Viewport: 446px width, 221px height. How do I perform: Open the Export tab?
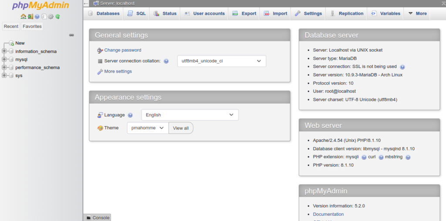pos(244,13)
